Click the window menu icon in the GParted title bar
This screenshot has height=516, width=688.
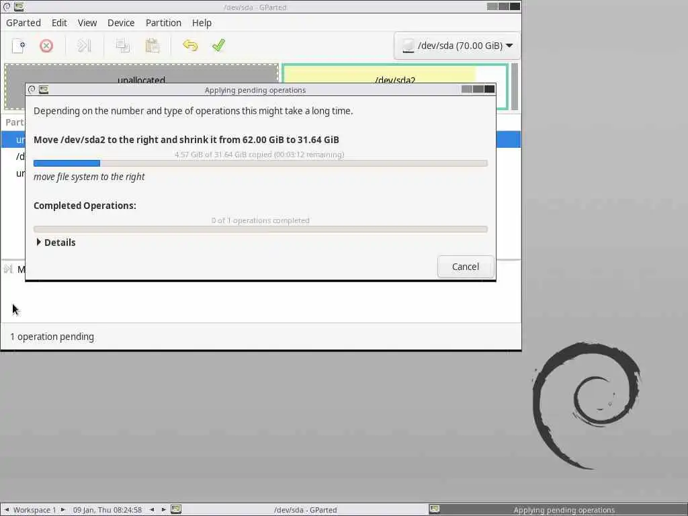tap(7, 7)
